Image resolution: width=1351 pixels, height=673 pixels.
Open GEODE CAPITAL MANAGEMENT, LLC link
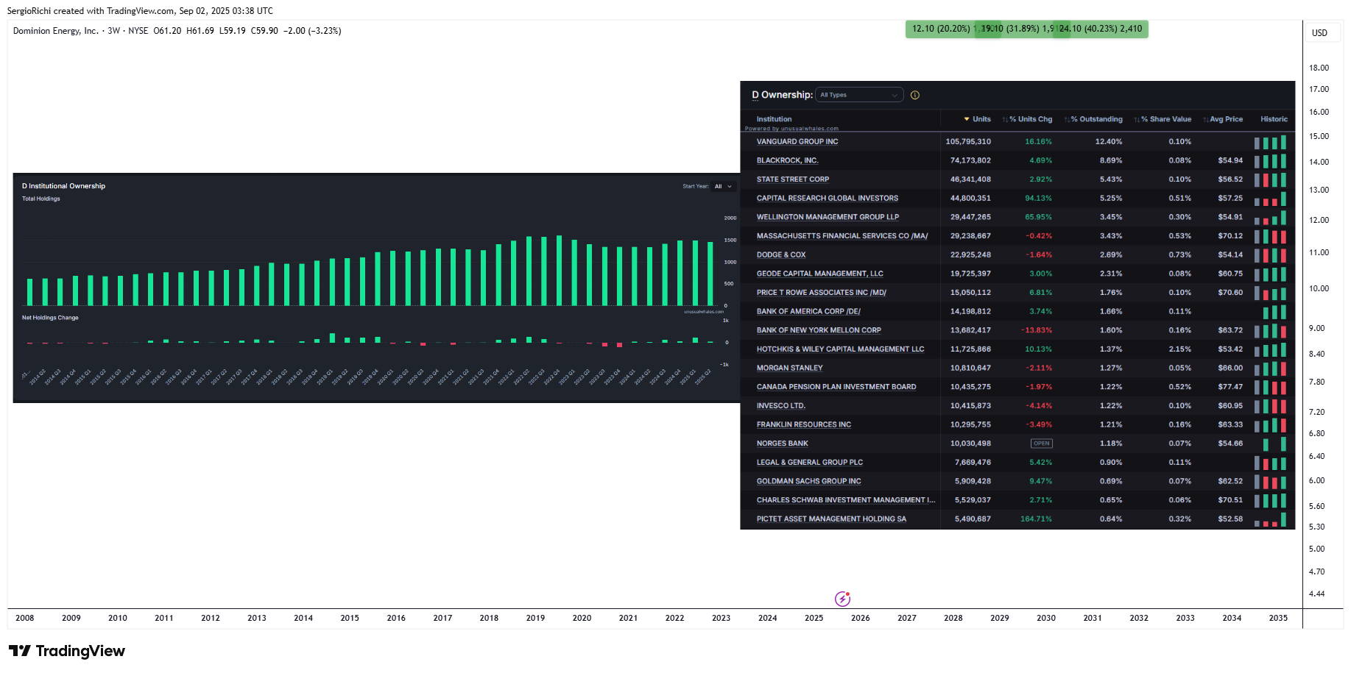point(820,274)
